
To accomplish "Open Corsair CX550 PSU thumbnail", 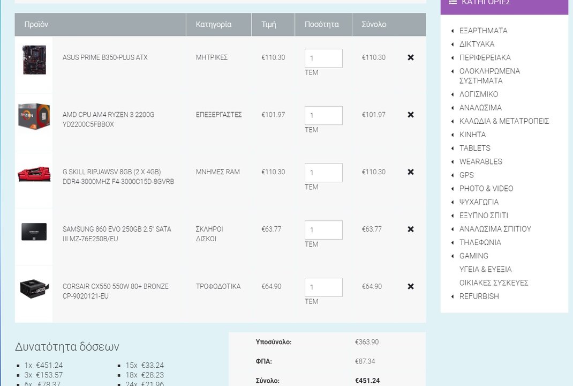I will (x=34, y=288).
